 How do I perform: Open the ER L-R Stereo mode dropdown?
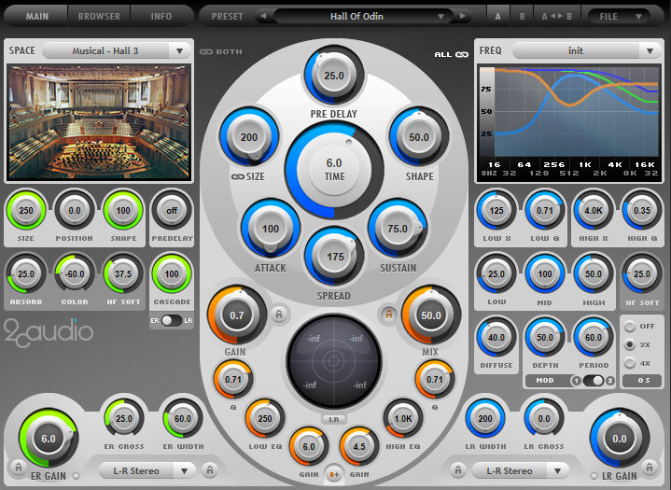pos(147,470)
